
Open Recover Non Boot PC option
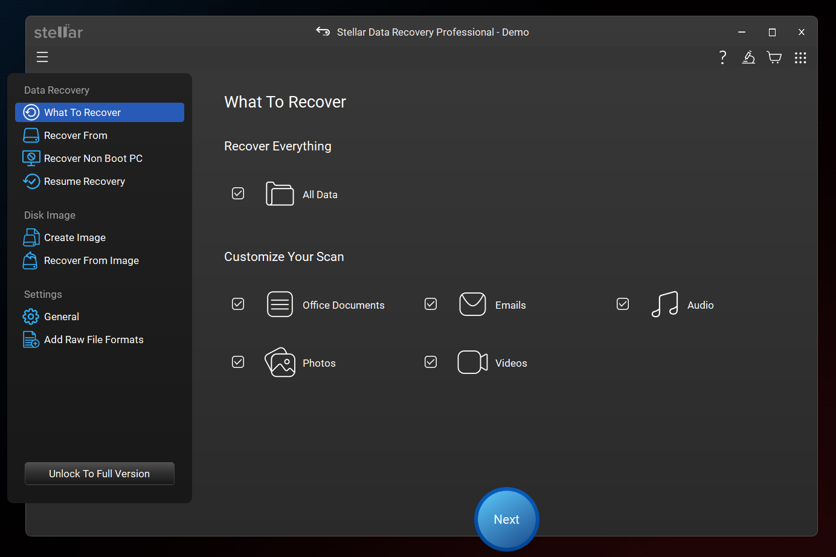(100, 158)
